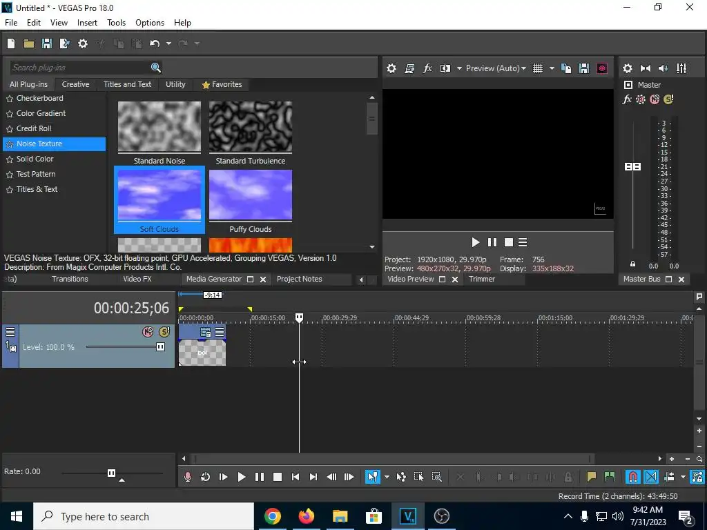Select Test Pattern generator

pos(36,174)
